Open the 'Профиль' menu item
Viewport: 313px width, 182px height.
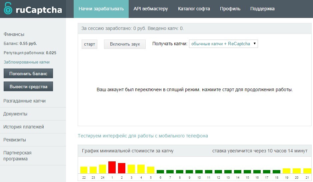click(230, 9)
